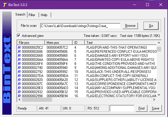Click the Browse button
The image size is (168, 117).
(130, 26)
